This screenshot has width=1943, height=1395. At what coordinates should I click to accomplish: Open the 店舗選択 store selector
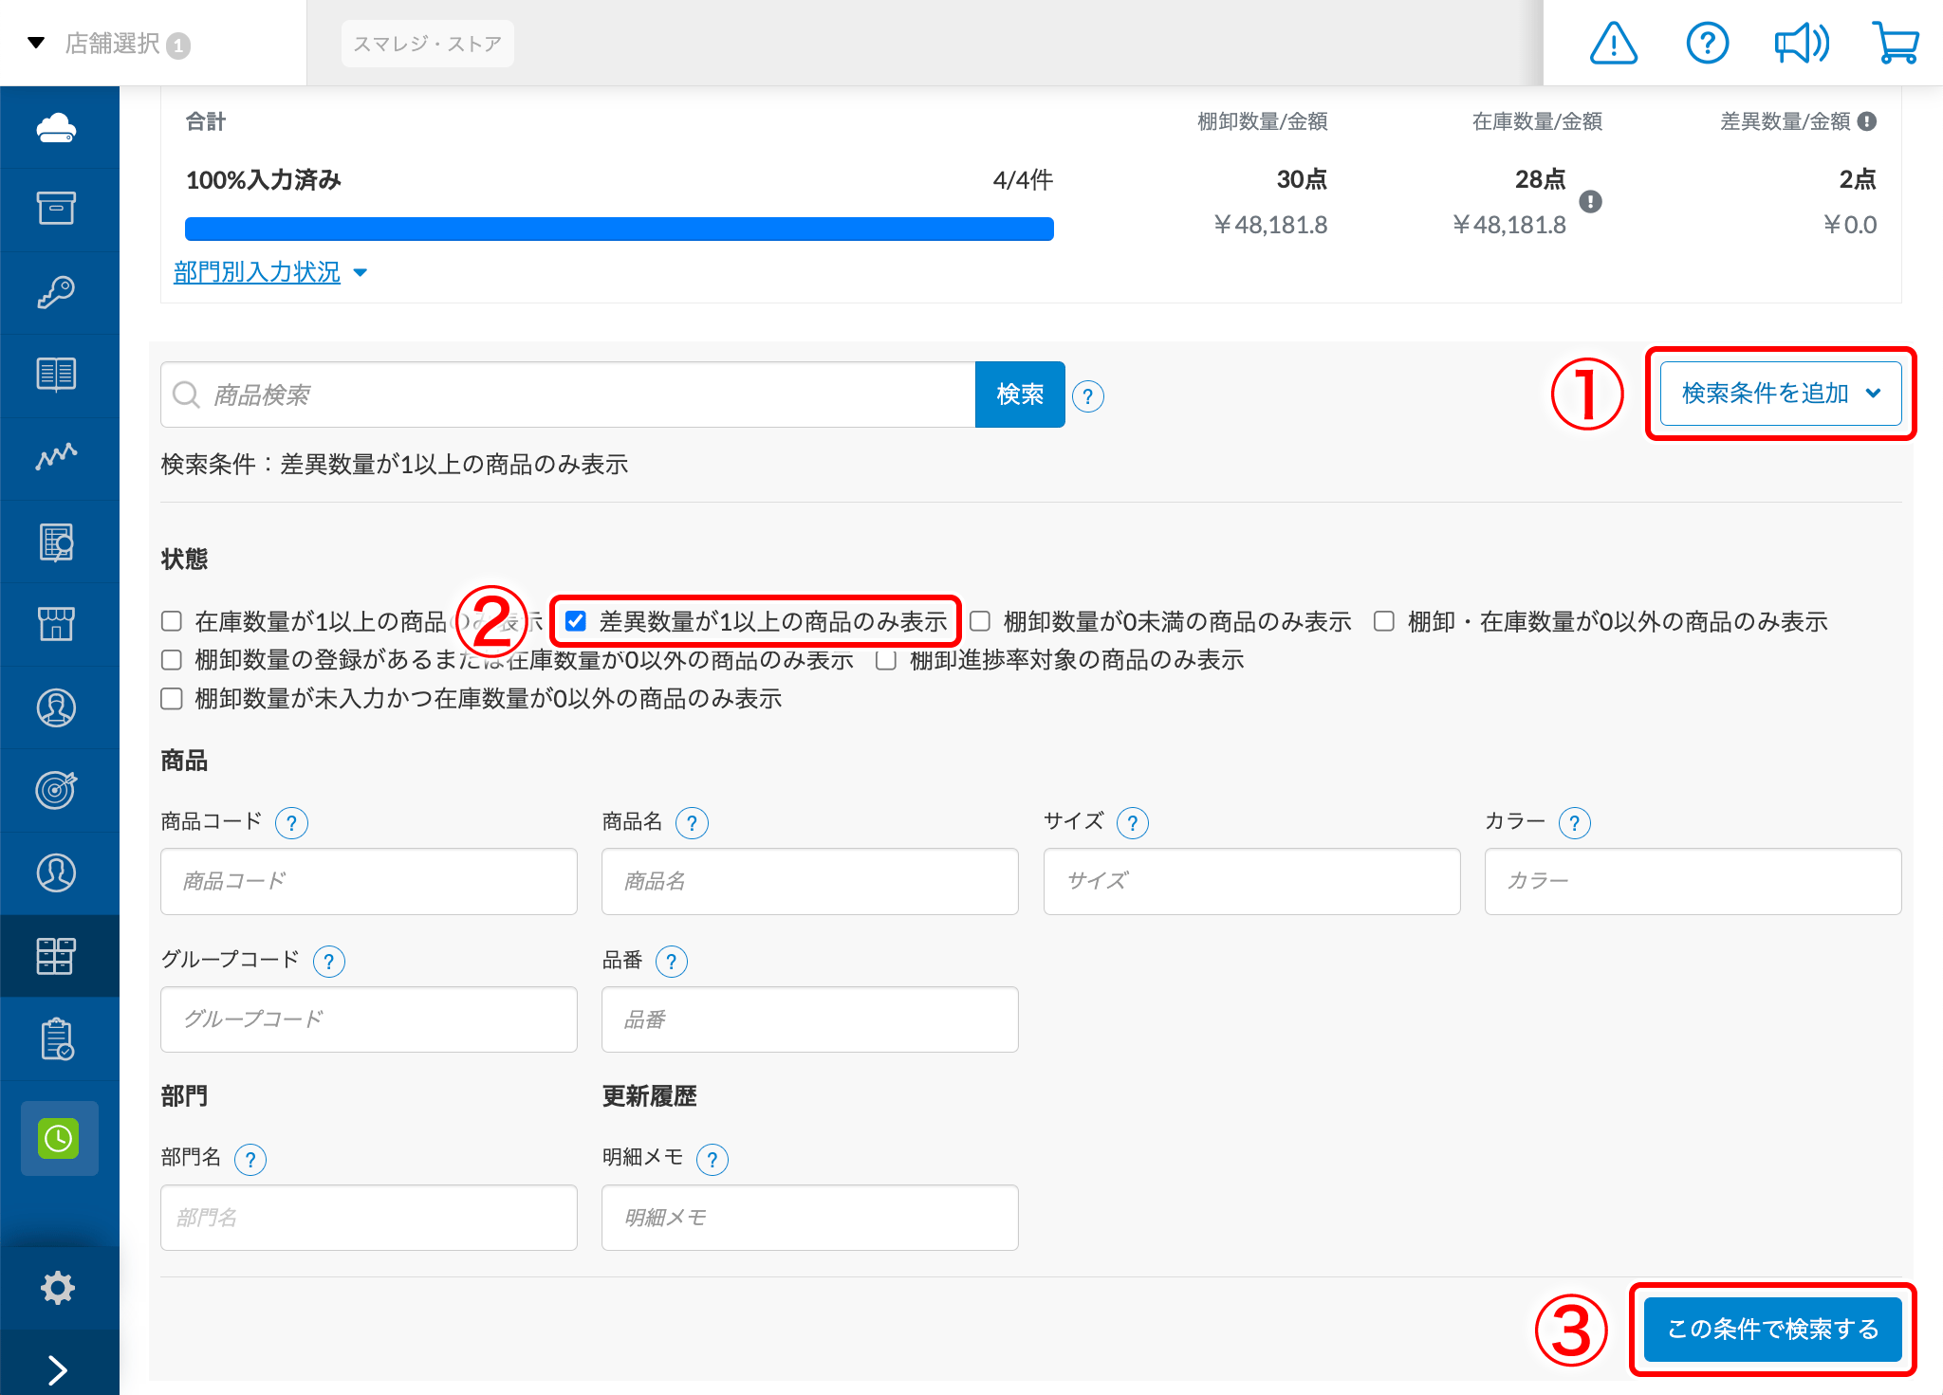tap(112, 42)
